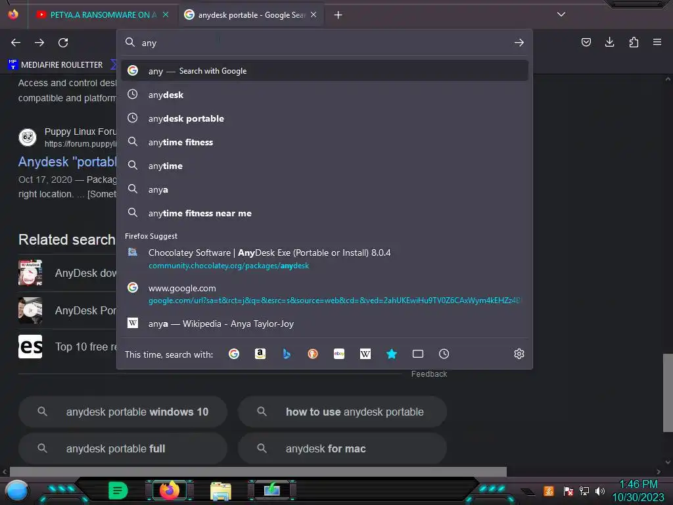
Task: Open the Anydesk "portabl… Puppy Linux result
Action: tap(68, 162)
